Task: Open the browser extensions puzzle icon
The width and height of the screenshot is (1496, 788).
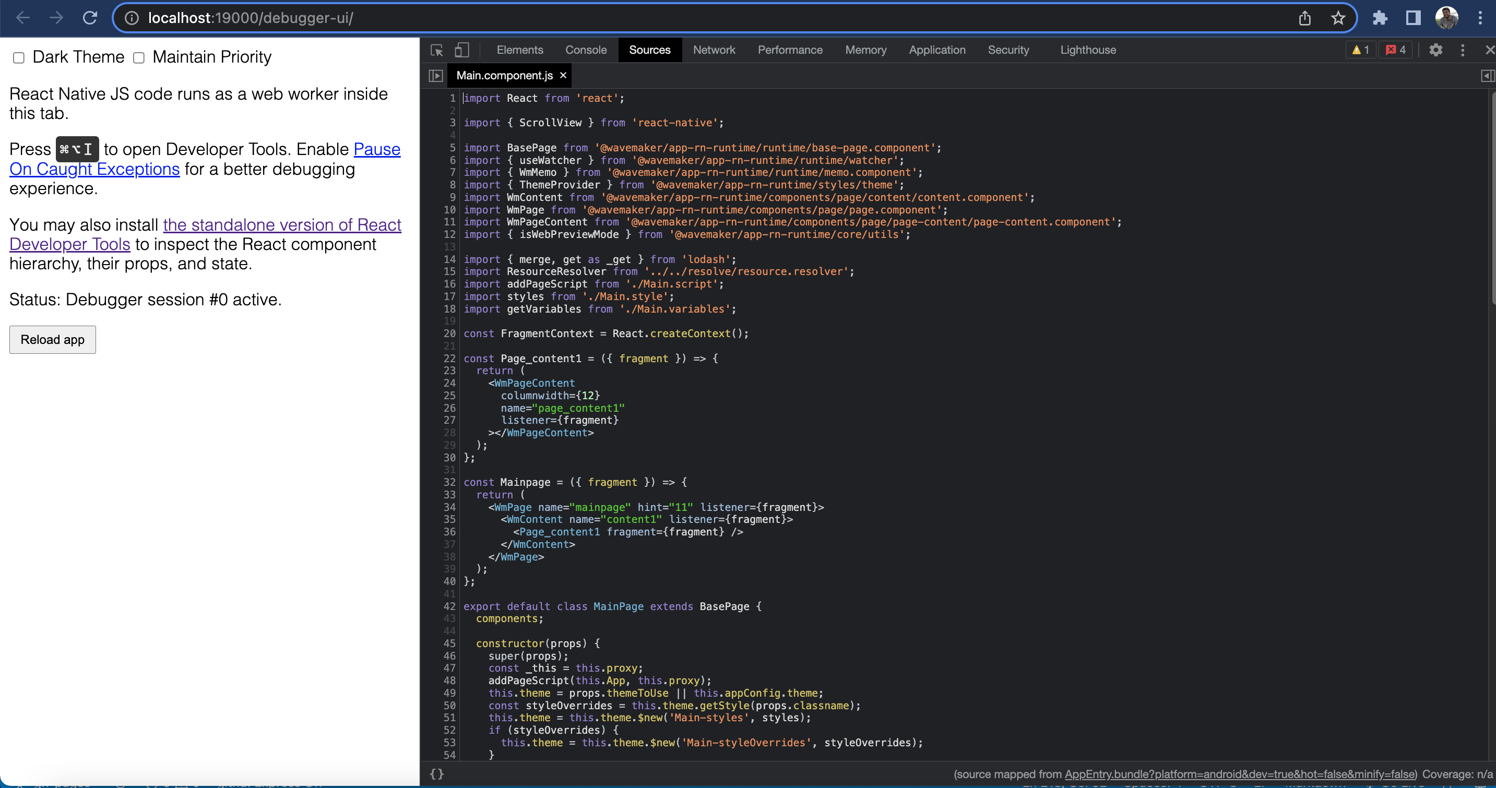Action: coord(1381,18)
